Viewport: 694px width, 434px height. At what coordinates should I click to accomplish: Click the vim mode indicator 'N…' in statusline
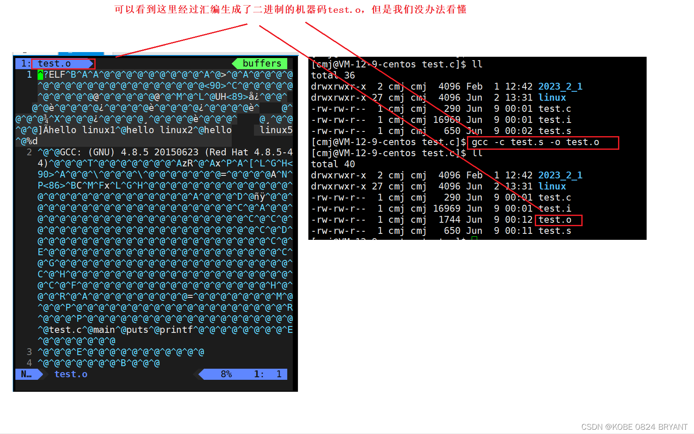[x=26, y=374]
